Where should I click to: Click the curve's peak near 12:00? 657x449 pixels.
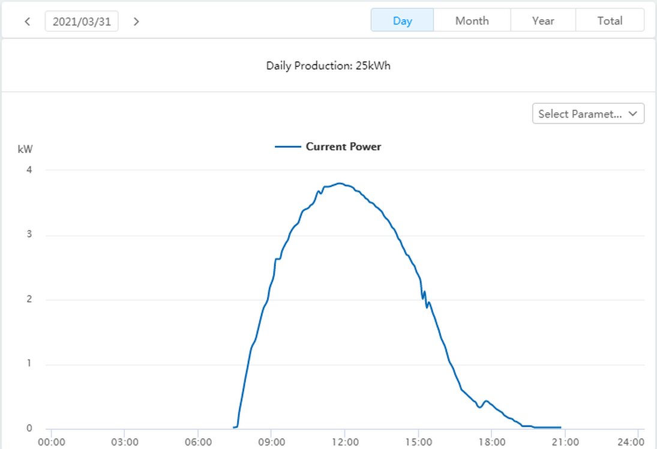[x=340, y=183]
